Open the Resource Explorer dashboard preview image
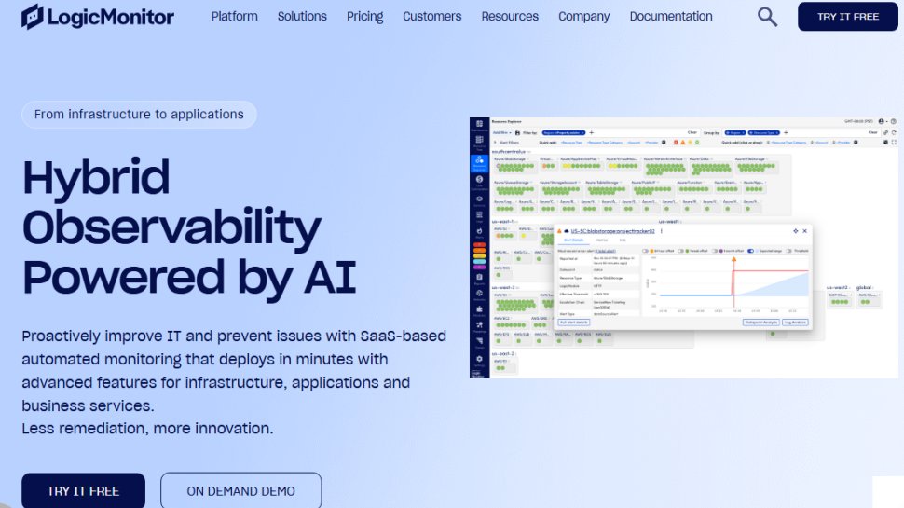Screen dimensions: 904x508 coord(684,248)
